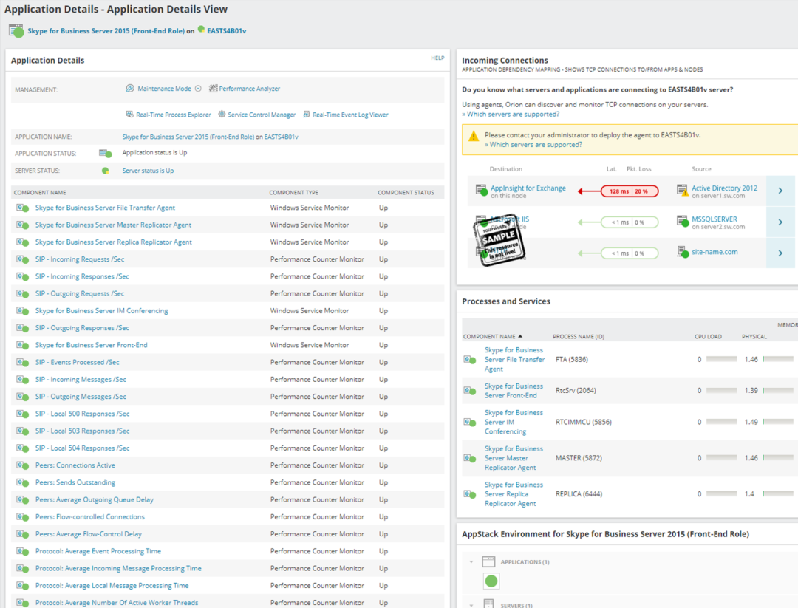Click the CPU load bar for FTA (5836)
This screenshot has width=798, height=608.
click(722, 359)
